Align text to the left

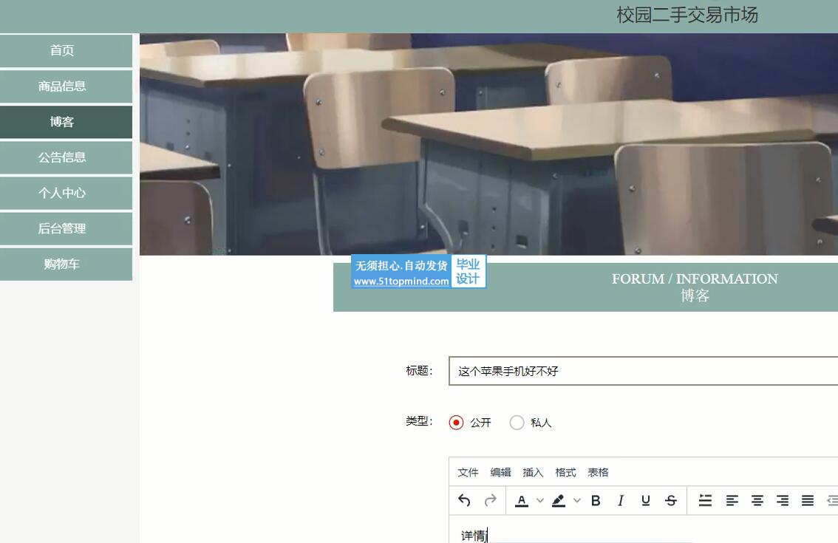[732, 500]
